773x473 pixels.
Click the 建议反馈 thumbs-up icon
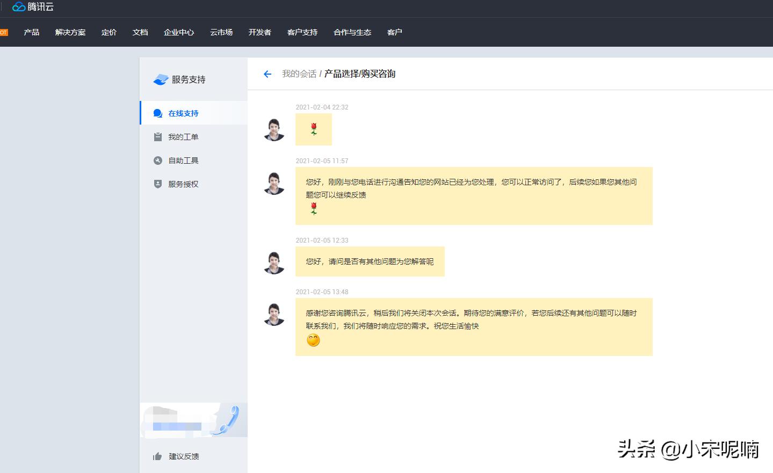157,456
